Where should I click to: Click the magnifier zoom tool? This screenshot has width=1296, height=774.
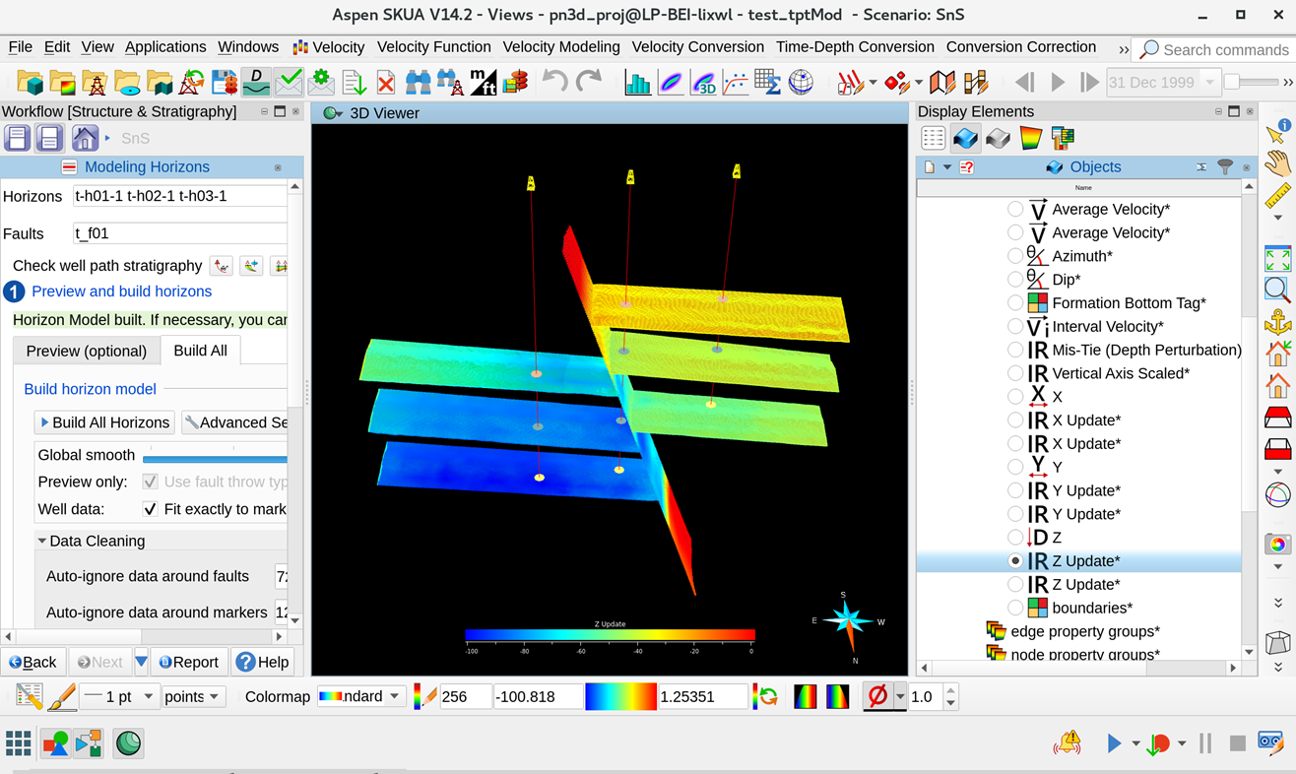1278,290
